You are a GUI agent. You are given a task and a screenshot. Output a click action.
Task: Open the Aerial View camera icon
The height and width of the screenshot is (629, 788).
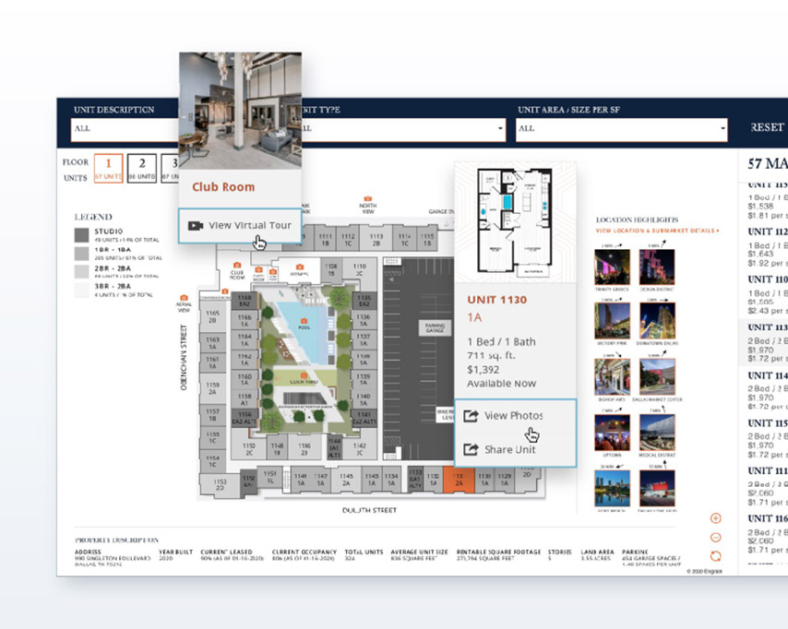coord(185,297)
